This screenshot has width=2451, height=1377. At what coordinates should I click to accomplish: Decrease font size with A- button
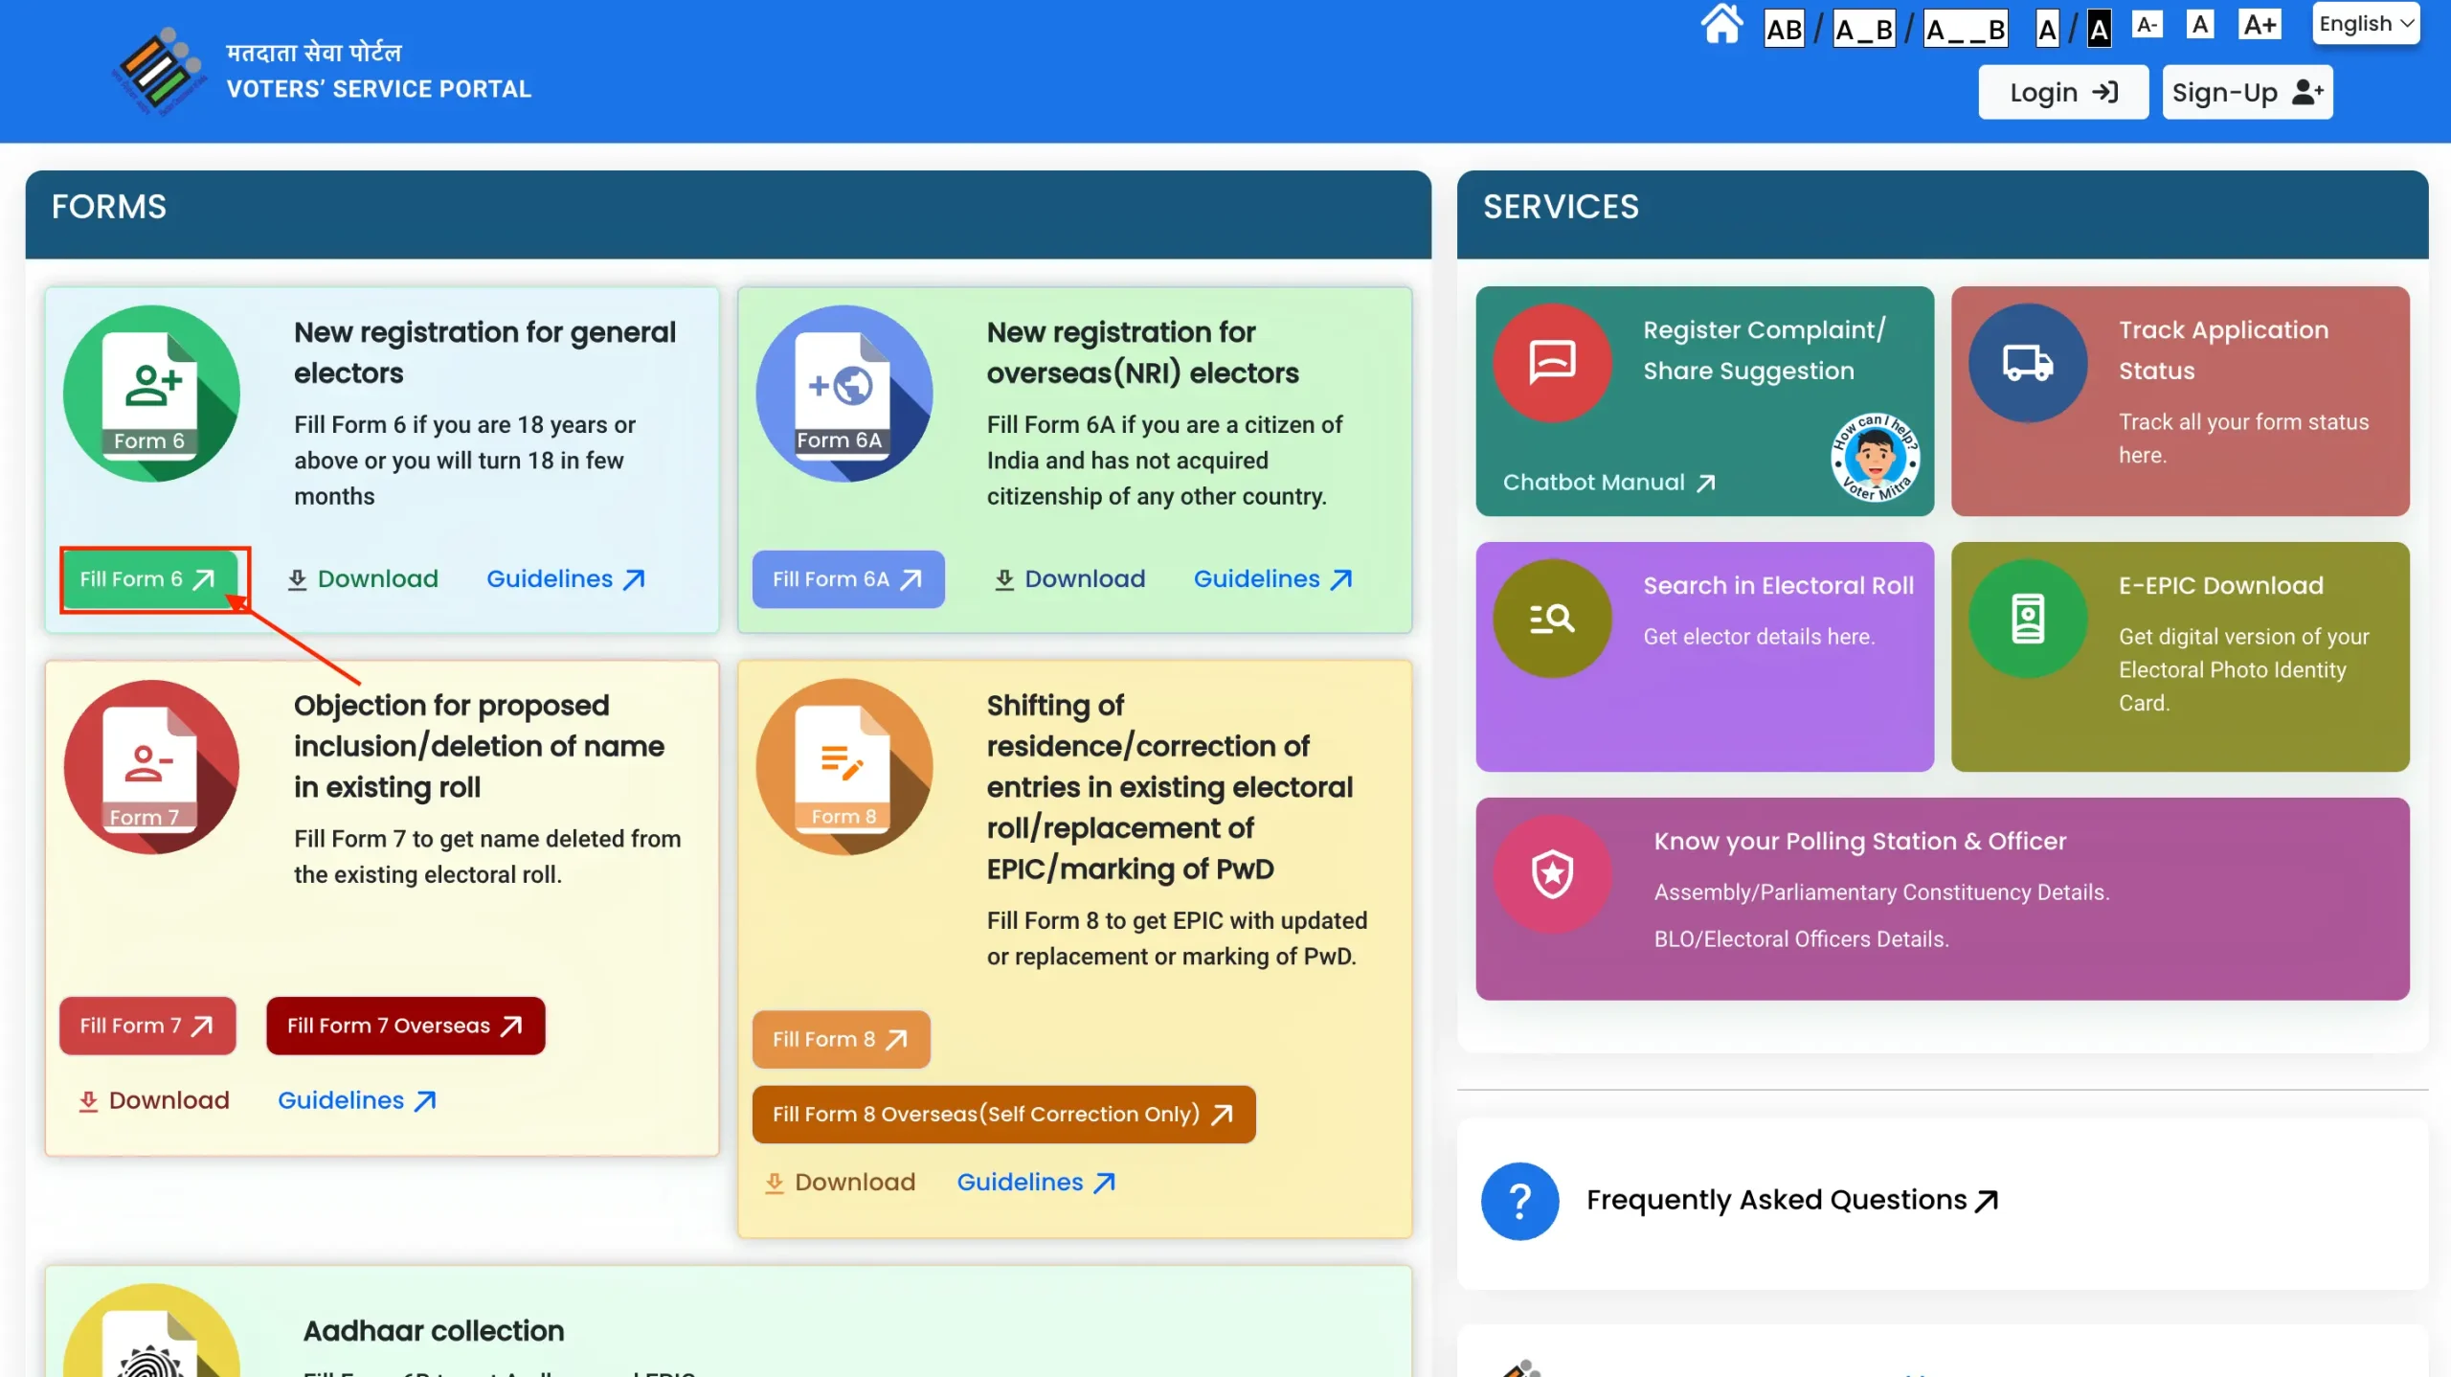2147,25
